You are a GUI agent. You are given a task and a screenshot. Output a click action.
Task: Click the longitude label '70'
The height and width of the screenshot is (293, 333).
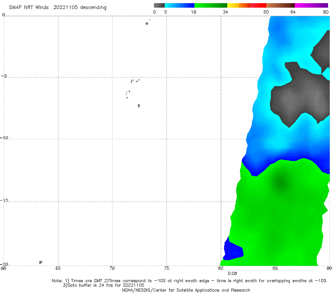[x=112, y=269]
